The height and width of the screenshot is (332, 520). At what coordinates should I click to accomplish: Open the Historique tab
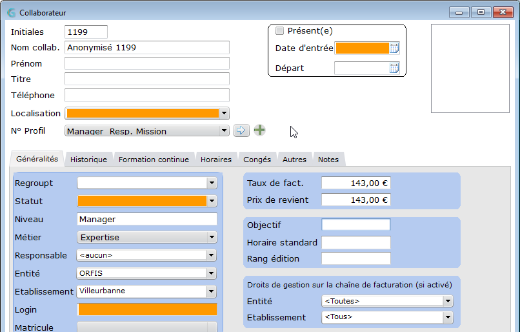tap(88, 160)
